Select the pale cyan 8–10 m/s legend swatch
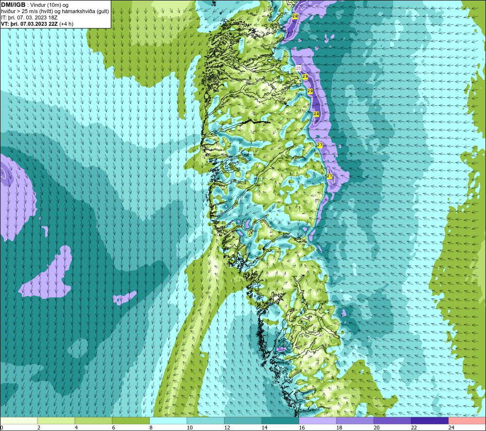The height and width of the screenshot is (431, 486). [x=168, y=420]
